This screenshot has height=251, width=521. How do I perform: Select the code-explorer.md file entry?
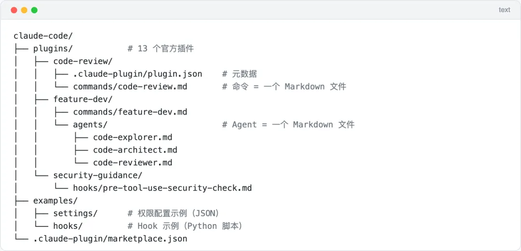pos(133,138)
